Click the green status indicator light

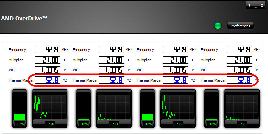click(x=218, y=26)
